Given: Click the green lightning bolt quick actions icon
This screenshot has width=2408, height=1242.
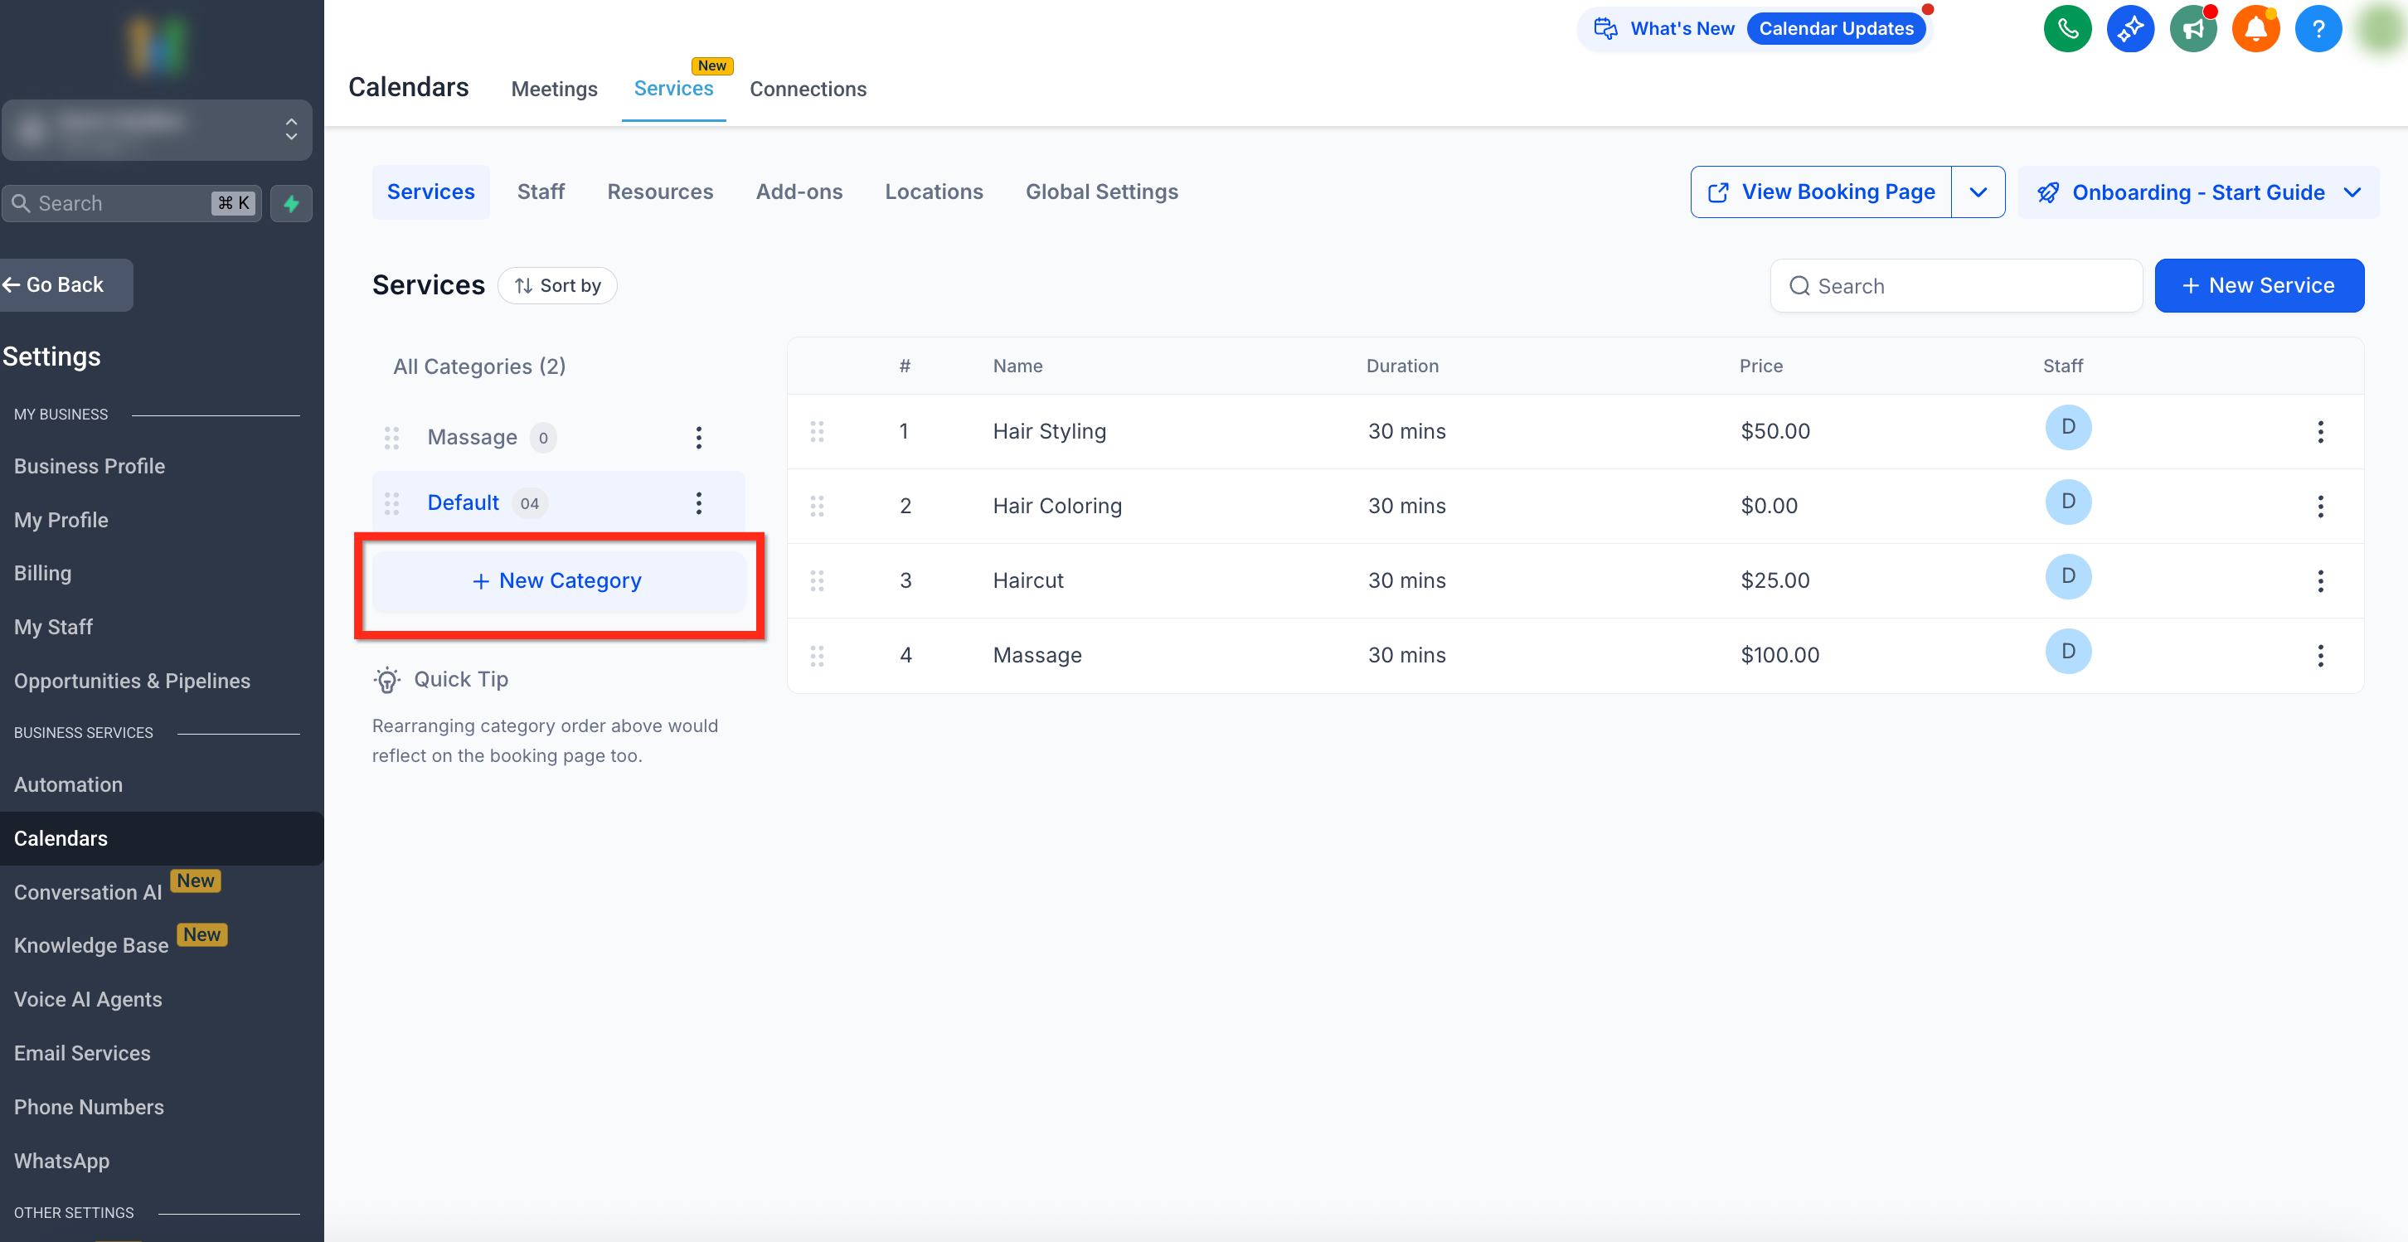Looking at the screenshot, I should [x=292, y=204].
